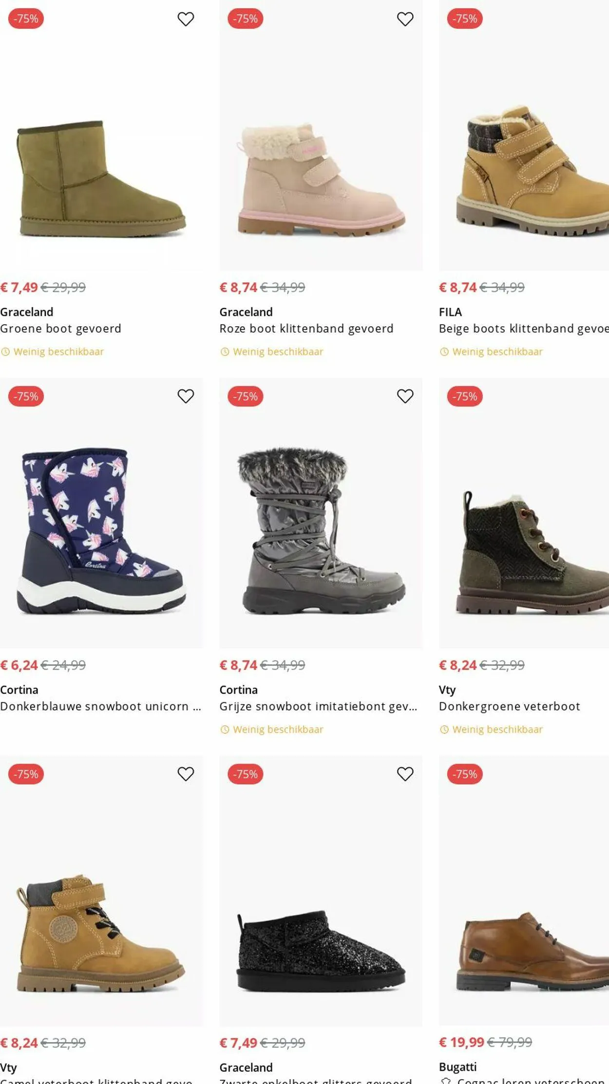
Task: Click the -75% badge on Bugatti shoe
Action: [x=465, y=774]
